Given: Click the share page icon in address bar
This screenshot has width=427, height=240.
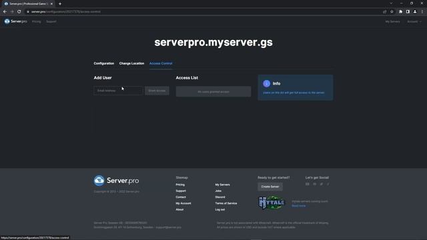Looking at the screenshot, I should tap(384, 12).
